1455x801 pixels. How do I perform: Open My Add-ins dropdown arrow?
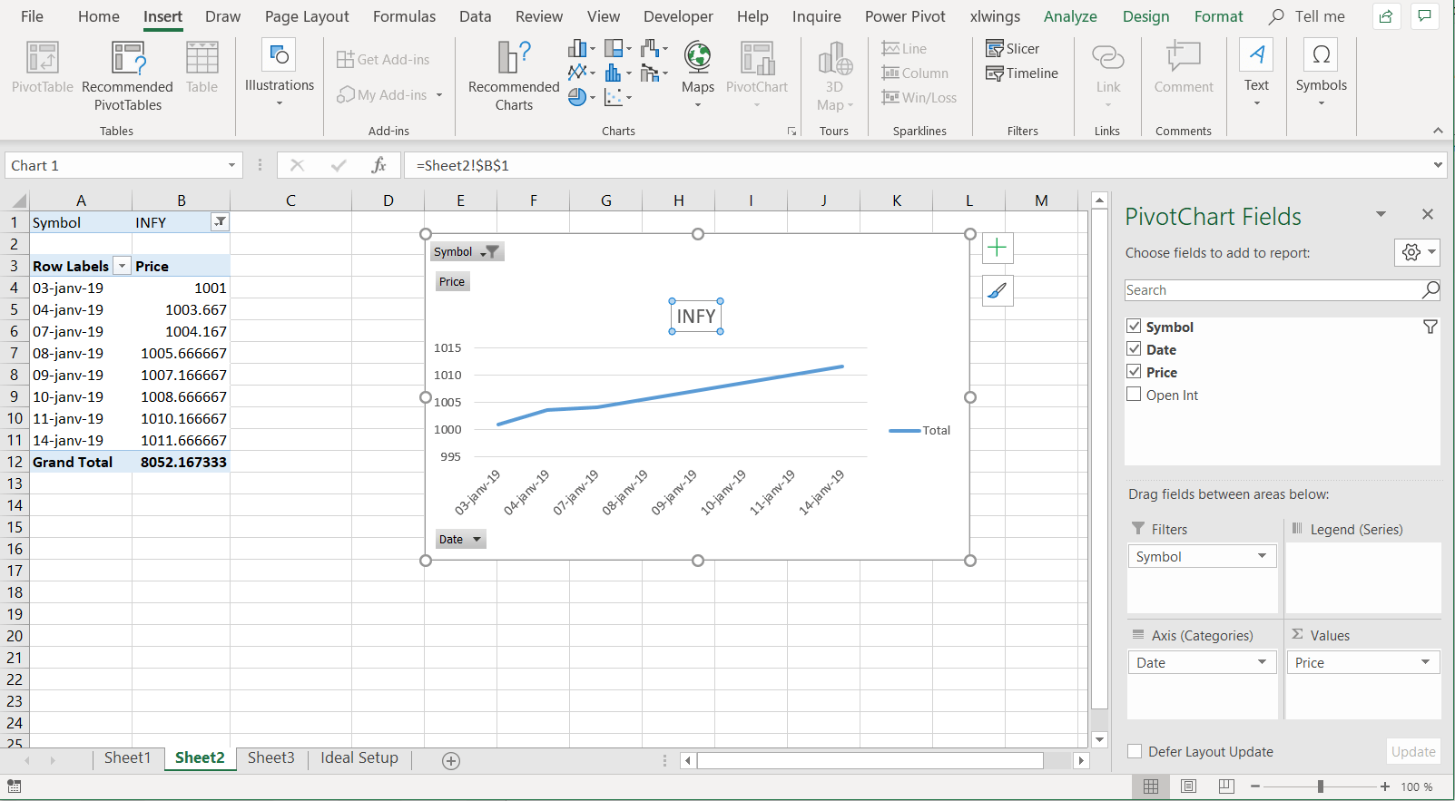point(439,95)
